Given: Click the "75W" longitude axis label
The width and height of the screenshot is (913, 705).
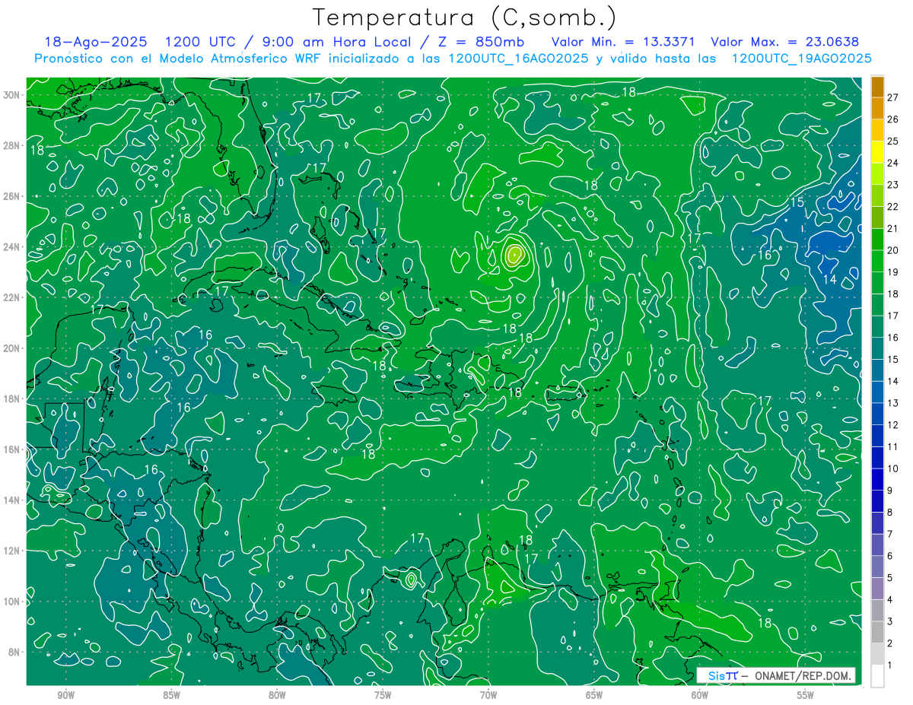Looking at the screenshot, I should point(383,695).
